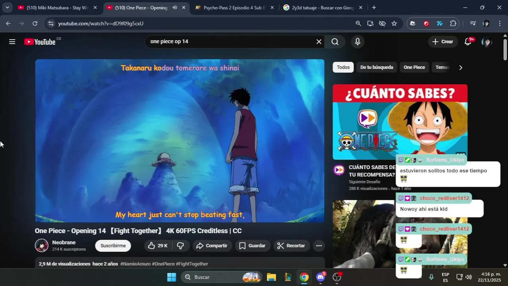Click the #OnePiece hashtag
The image size is (508, 286).
pos(163,264)
